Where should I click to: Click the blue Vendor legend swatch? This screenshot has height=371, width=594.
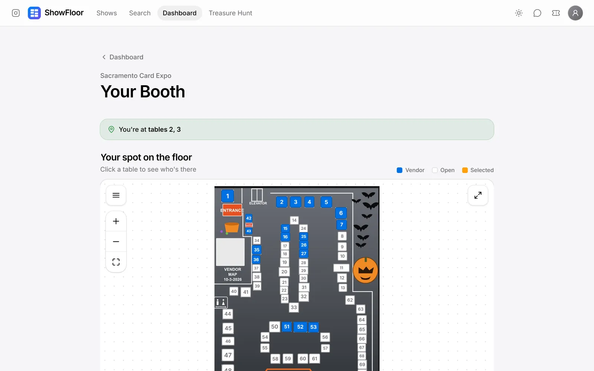click(x=399, y=170)
